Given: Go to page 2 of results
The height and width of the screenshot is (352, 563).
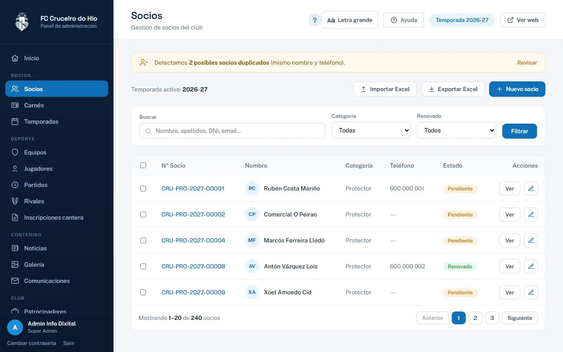Looking at the screenshot, I should [475, 318].
